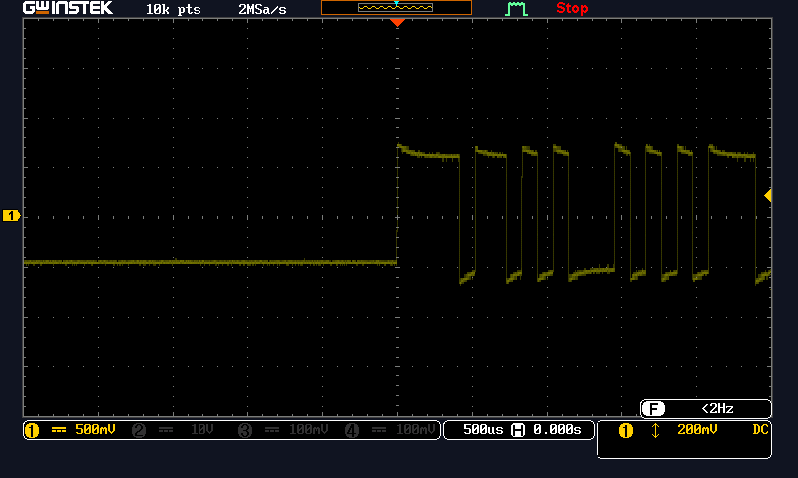Click the trigger source channel 1 badge
Screen dimensions: 798x478
click(626, 431)
